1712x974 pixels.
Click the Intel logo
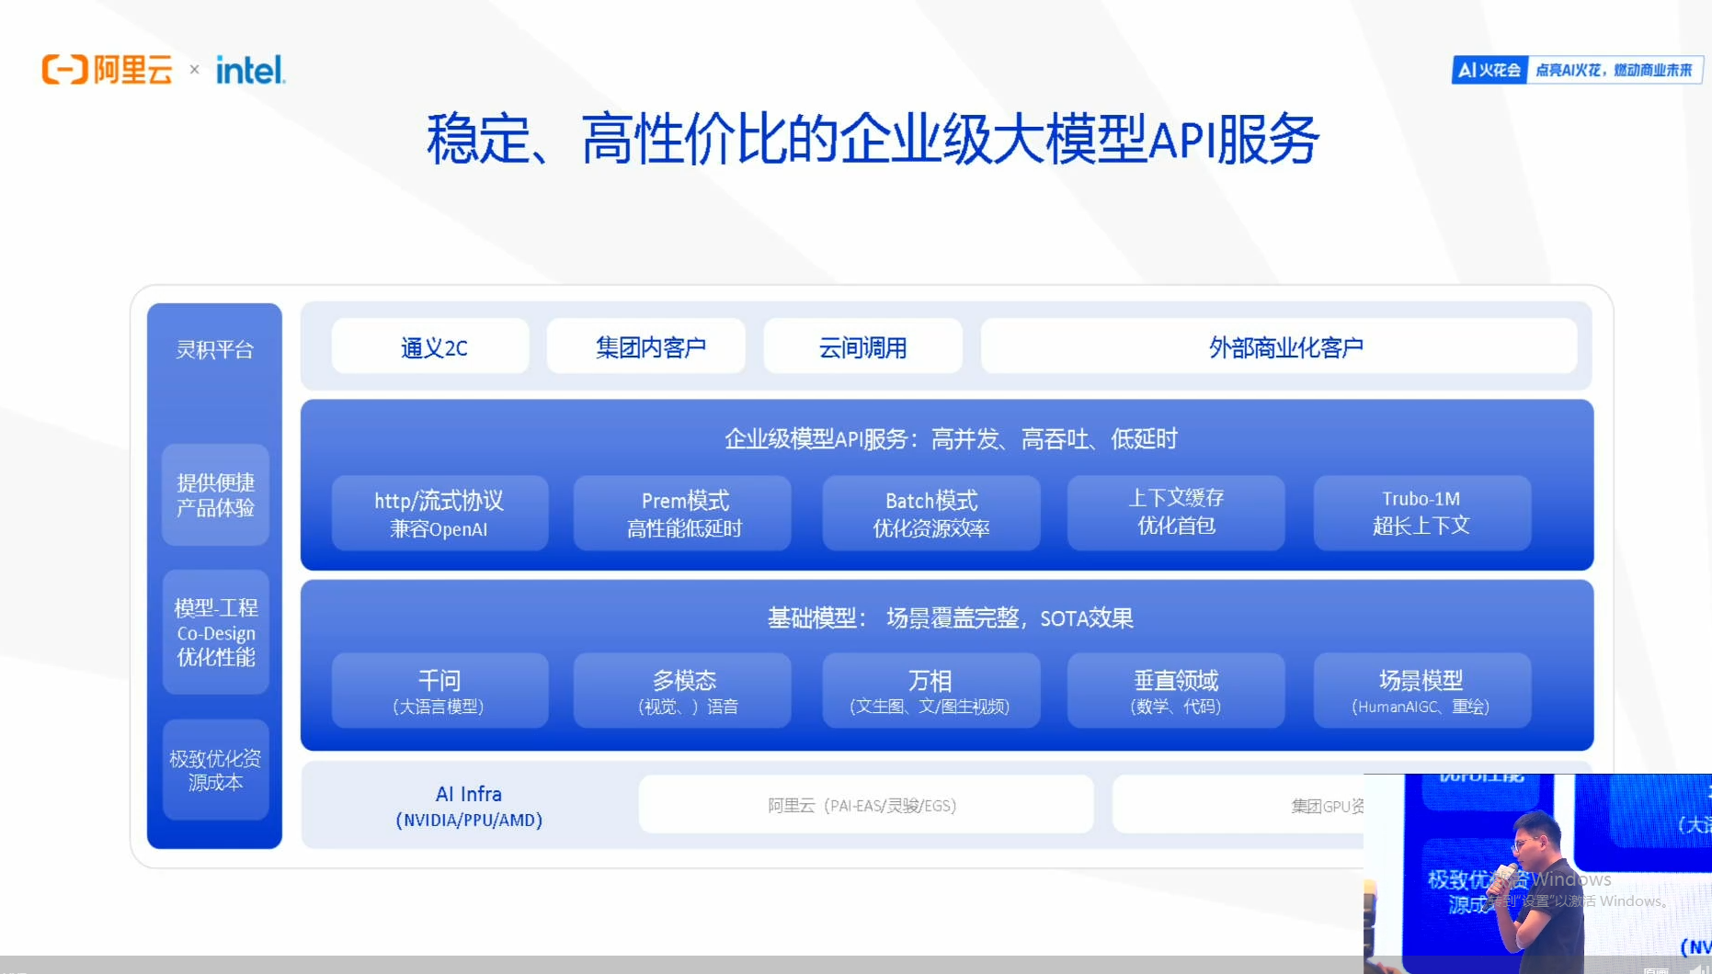pyautogui.click(x=250, y=68)
